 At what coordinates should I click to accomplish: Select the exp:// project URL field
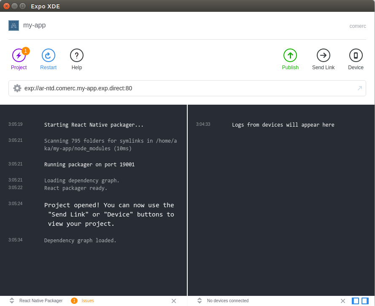pos(187,88)
